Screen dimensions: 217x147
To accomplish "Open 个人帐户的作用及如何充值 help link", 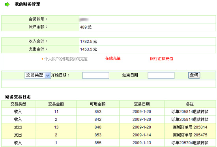I will pyautogui.click(x=66, y=59).
